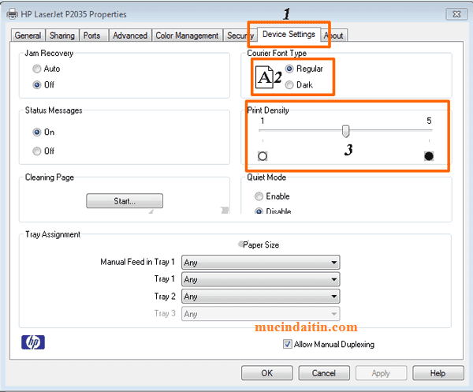The width and height of the screenshot is (473, 392).
Task: Switch to the General tab
Action: pyautogui.click(x=28, y=35)
